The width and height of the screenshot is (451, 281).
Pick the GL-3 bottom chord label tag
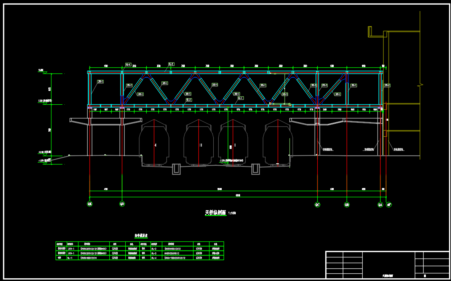point(188,100)
